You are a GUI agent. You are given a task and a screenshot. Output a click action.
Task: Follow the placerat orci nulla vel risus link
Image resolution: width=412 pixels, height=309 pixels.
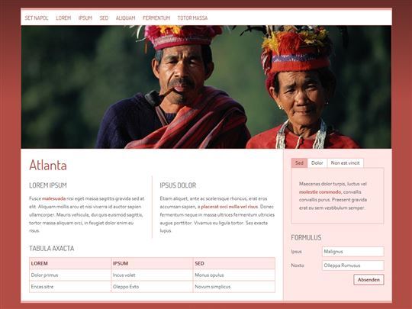click(230, 207)
